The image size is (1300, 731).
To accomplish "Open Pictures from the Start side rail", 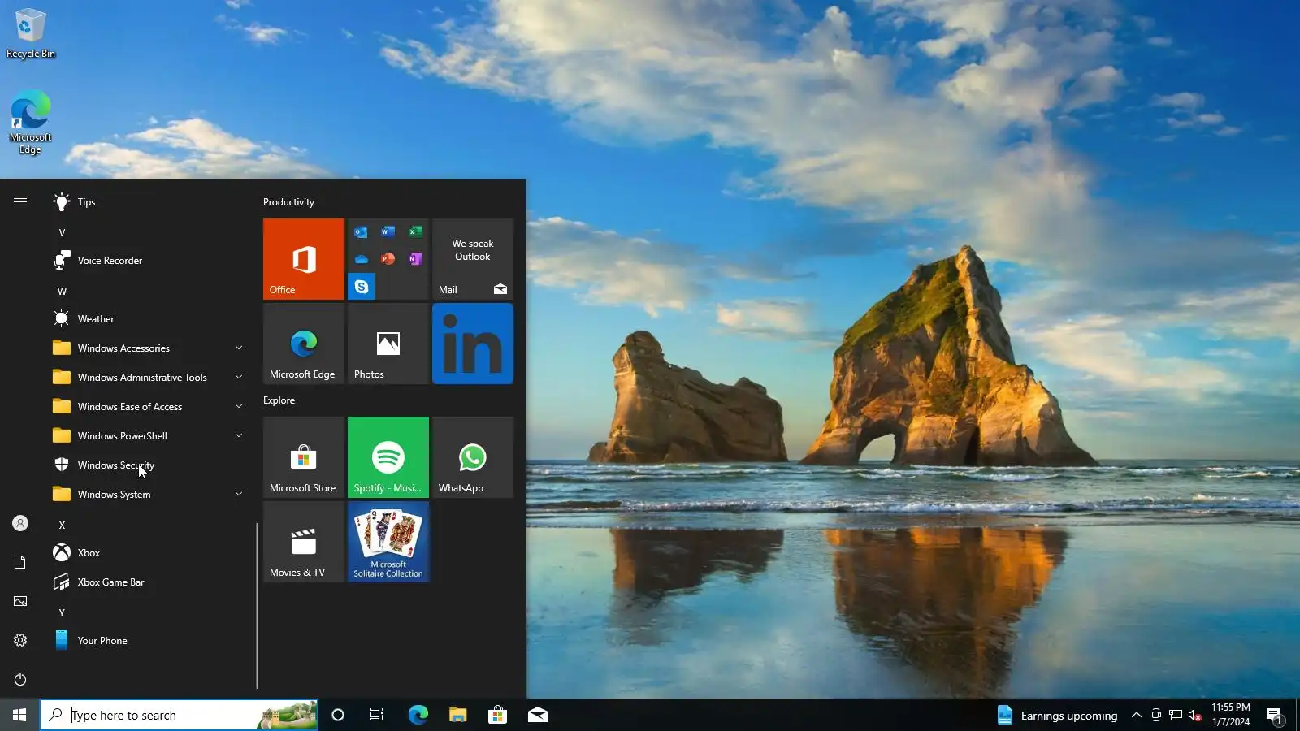I will point(20,601).
